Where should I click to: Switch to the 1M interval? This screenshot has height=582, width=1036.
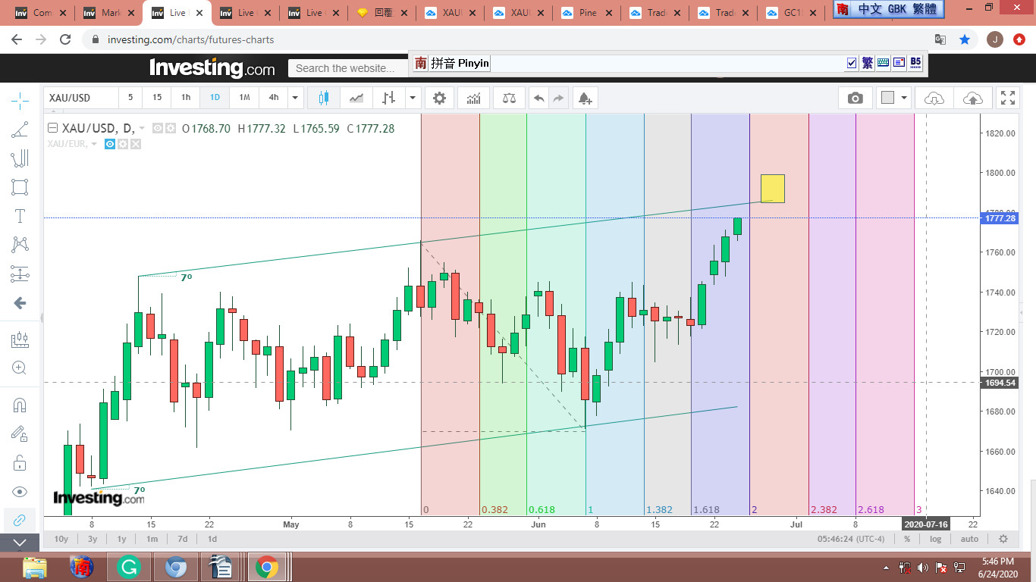click(x=244, y=98)
